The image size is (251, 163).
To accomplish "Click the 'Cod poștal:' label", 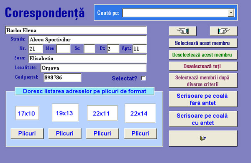I will point(27,77).
